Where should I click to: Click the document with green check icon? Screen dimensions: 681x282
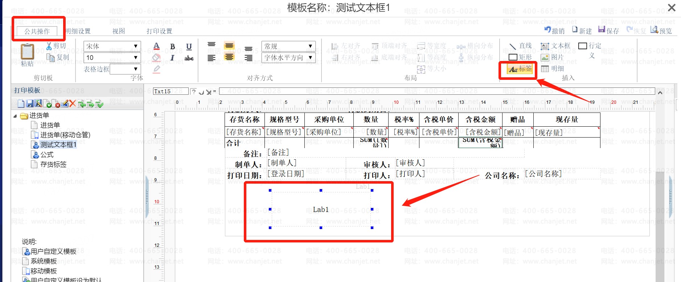tap(48, 104)
